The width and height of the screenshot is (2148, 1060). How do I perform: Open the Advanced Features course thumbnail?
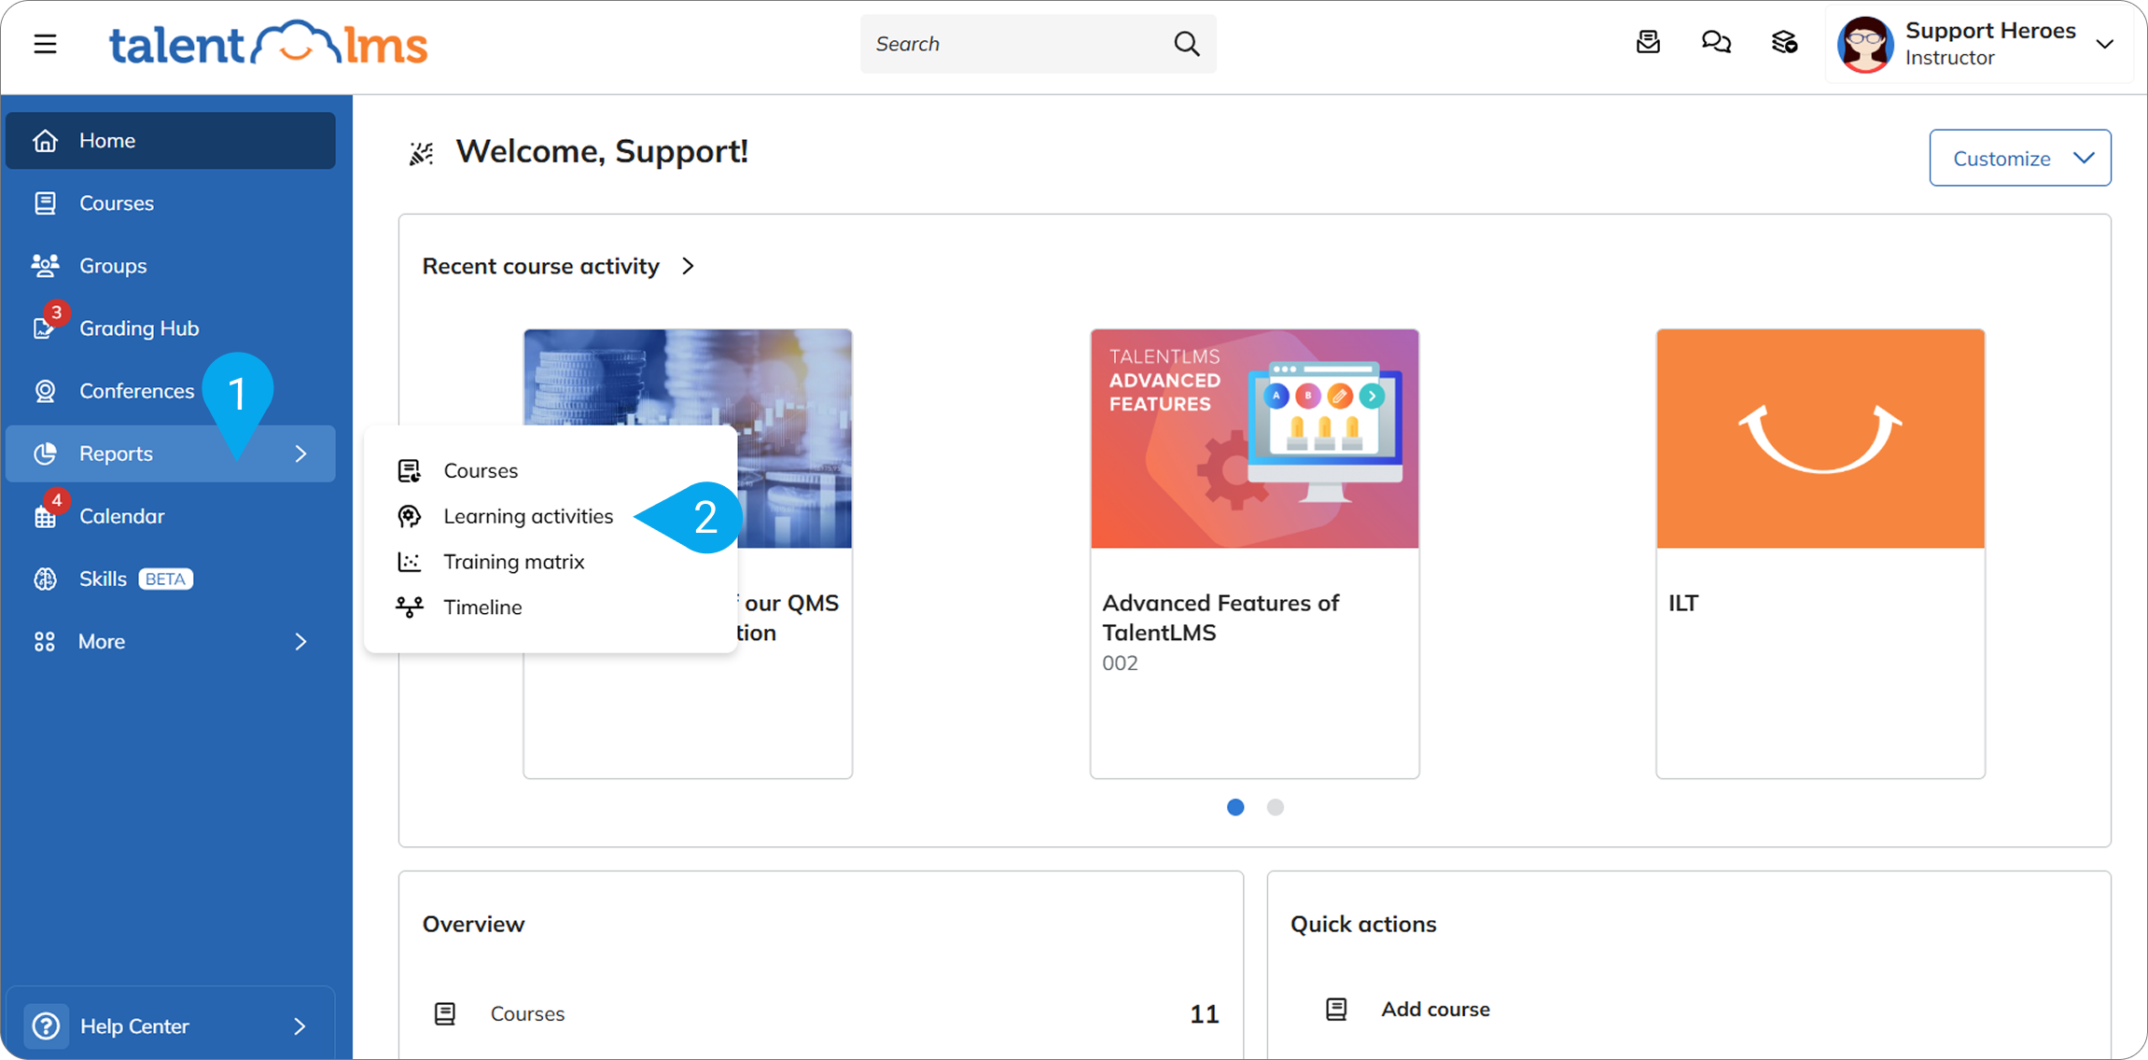(1254, 439)
